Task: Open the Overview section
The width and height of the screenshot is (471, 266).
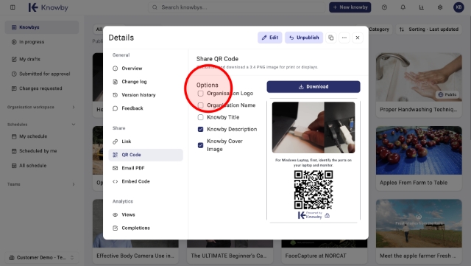Action: click(146, 69)
